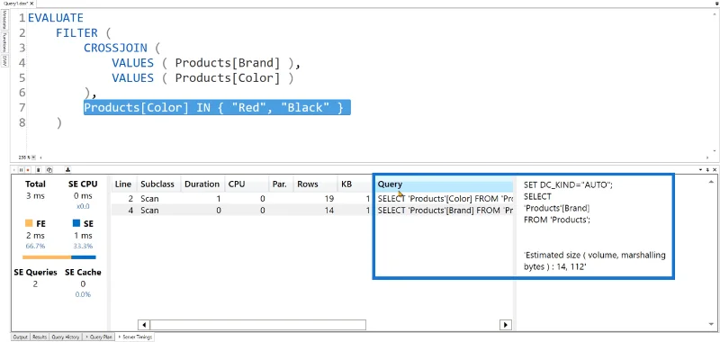
Task: Switch to the Query Plan tab
Action: (99, 337)
